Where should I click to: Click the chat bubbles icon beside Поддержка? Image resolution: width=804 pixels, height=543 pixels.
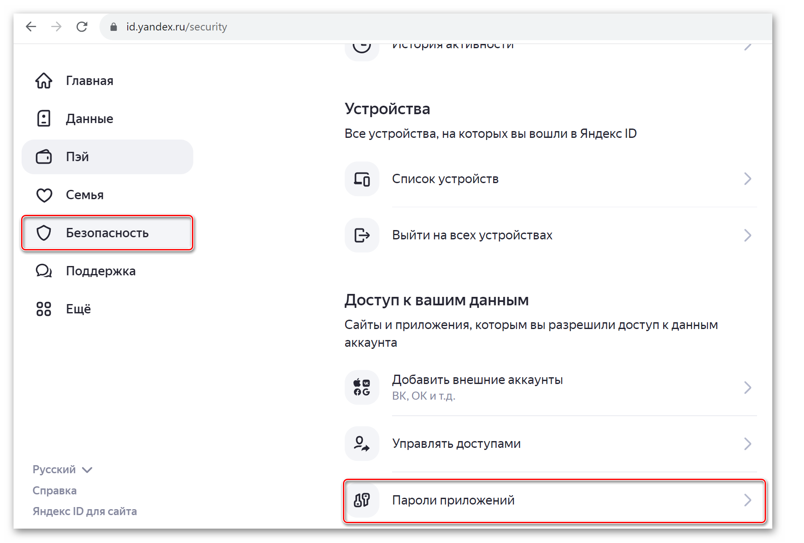point(44,271)
